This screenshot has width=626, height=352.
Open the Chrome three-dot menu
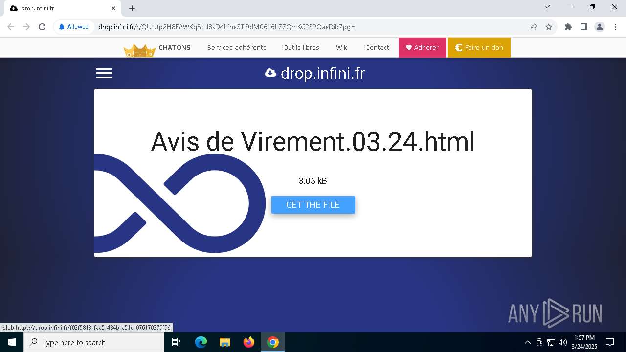click(x=615, y=27)
